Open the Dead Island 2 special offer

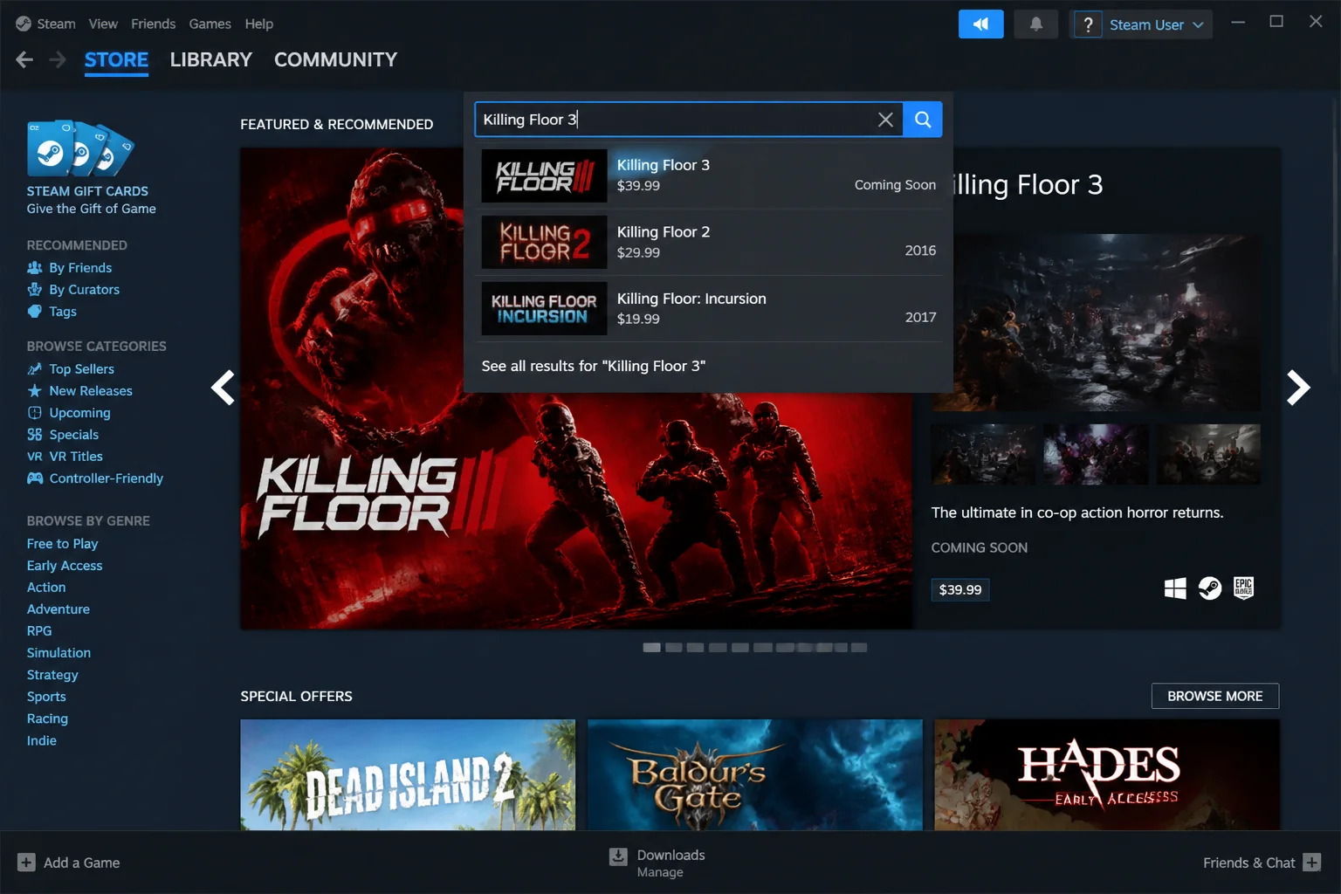click(408, 774)
